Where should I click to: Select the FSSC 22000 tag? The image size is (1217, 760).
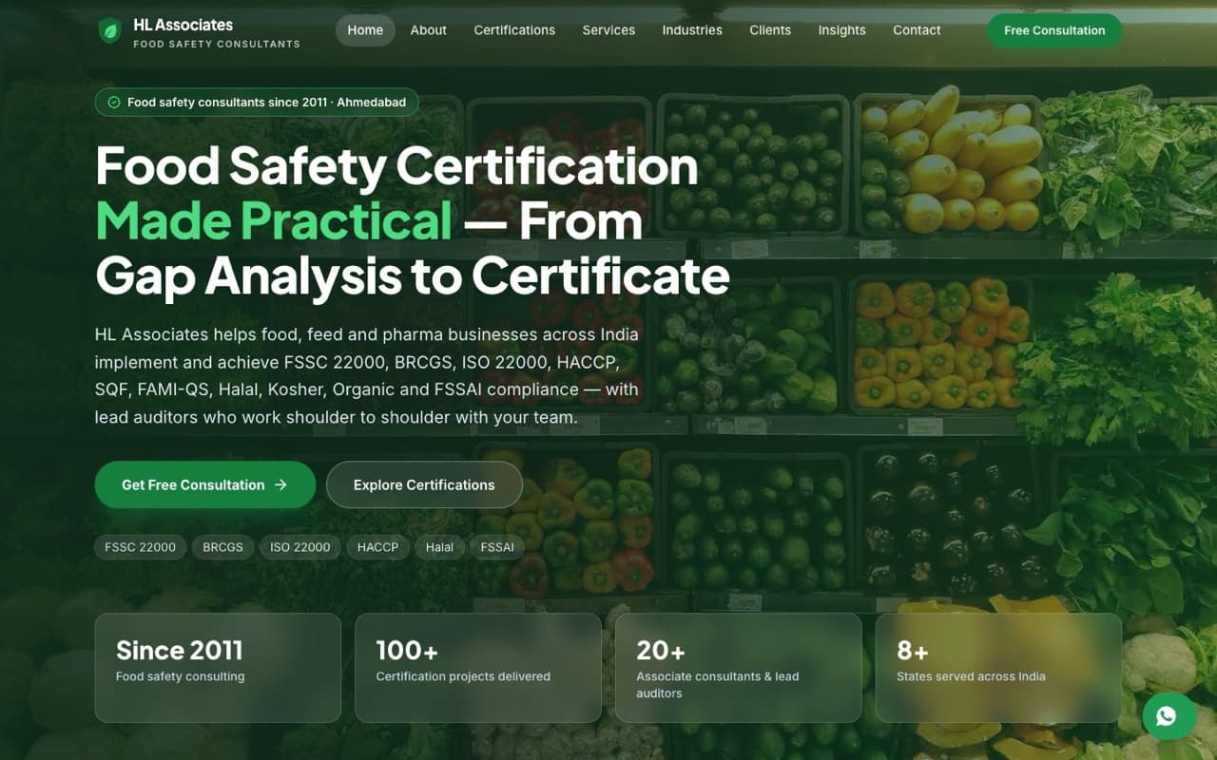[141, 547]
